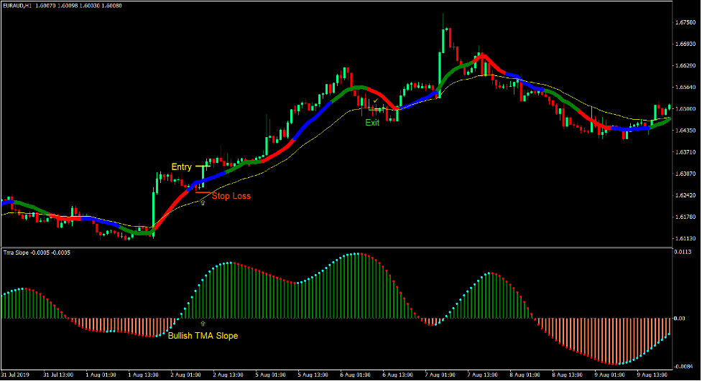Click the 0.00 zero level on indicator scale
The height and width of the screenshot is (381, 702).
coord(681,318)
